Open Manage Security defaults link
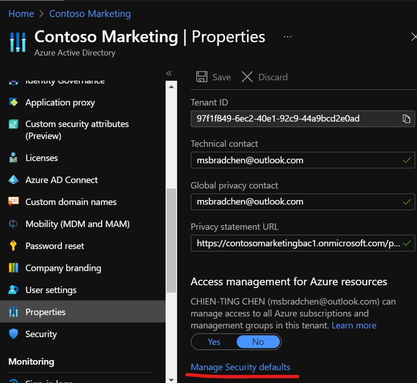 click(x=240, y=367)
